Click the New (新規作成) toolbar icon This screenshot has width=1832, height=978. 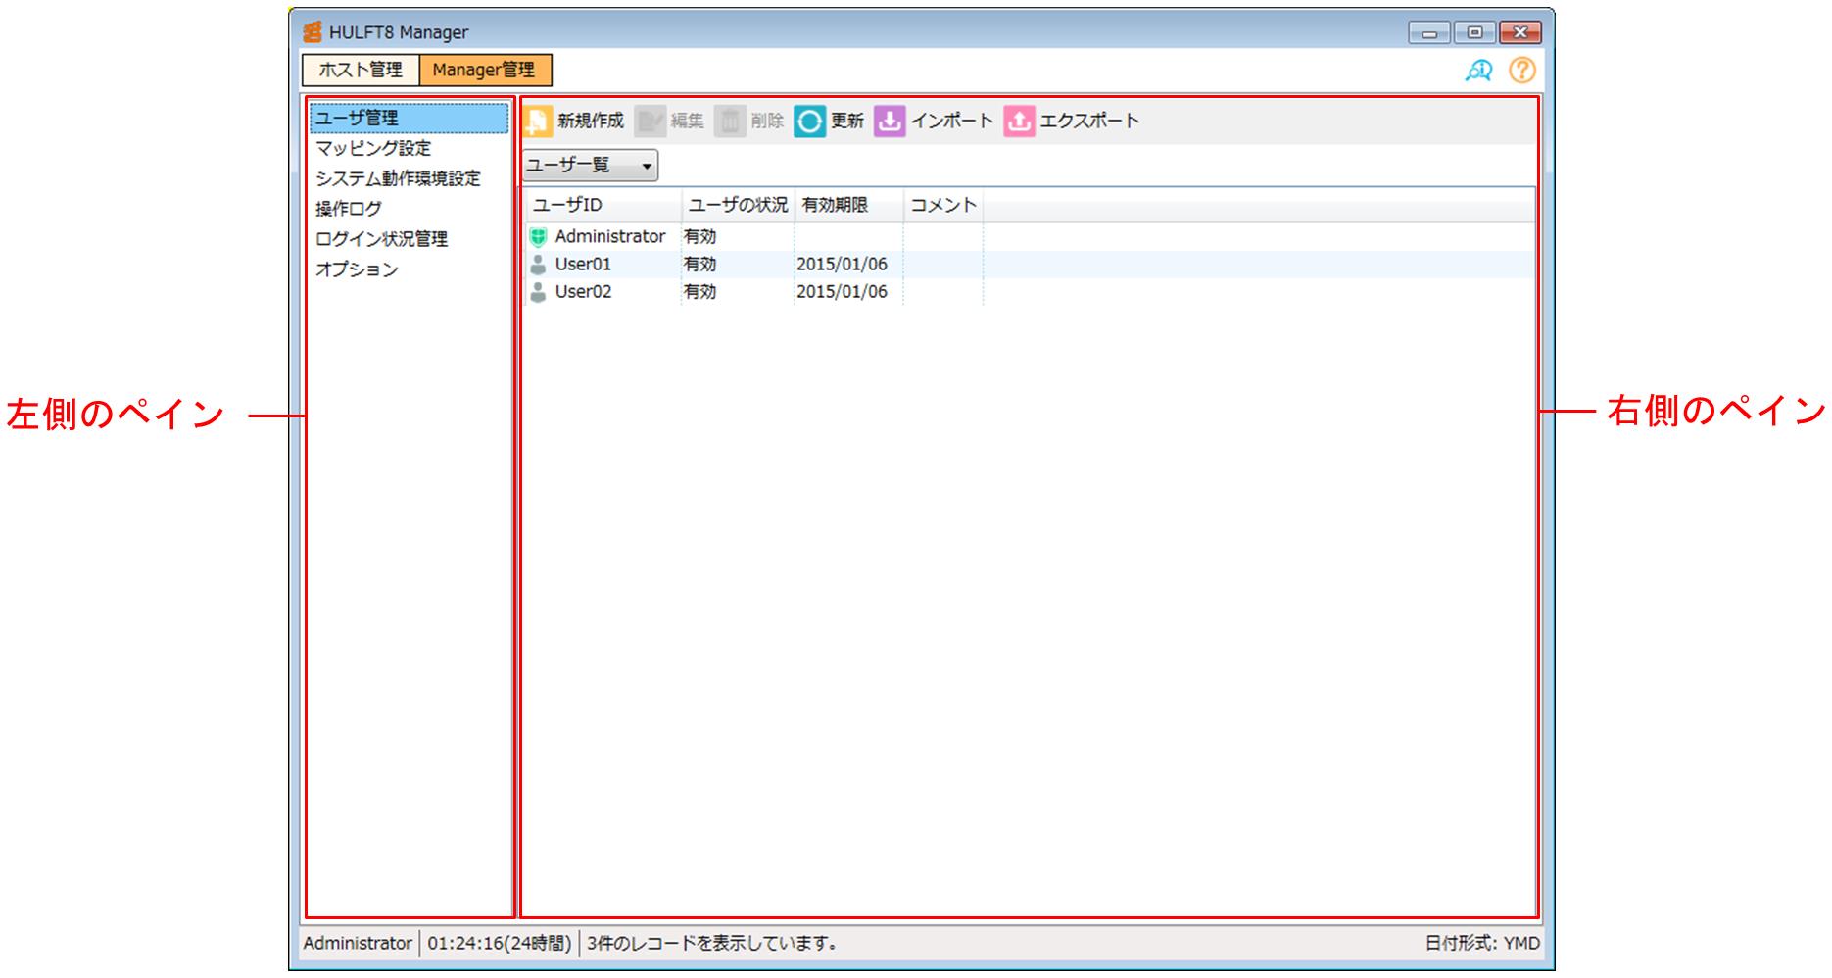[x=540, y=122]
